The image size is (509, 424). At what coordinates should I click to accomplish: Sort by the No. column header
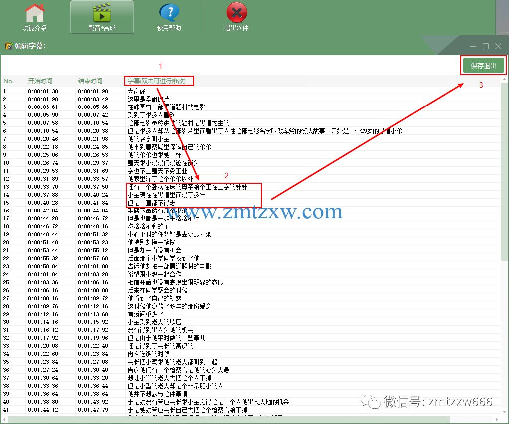pos(9,81)
